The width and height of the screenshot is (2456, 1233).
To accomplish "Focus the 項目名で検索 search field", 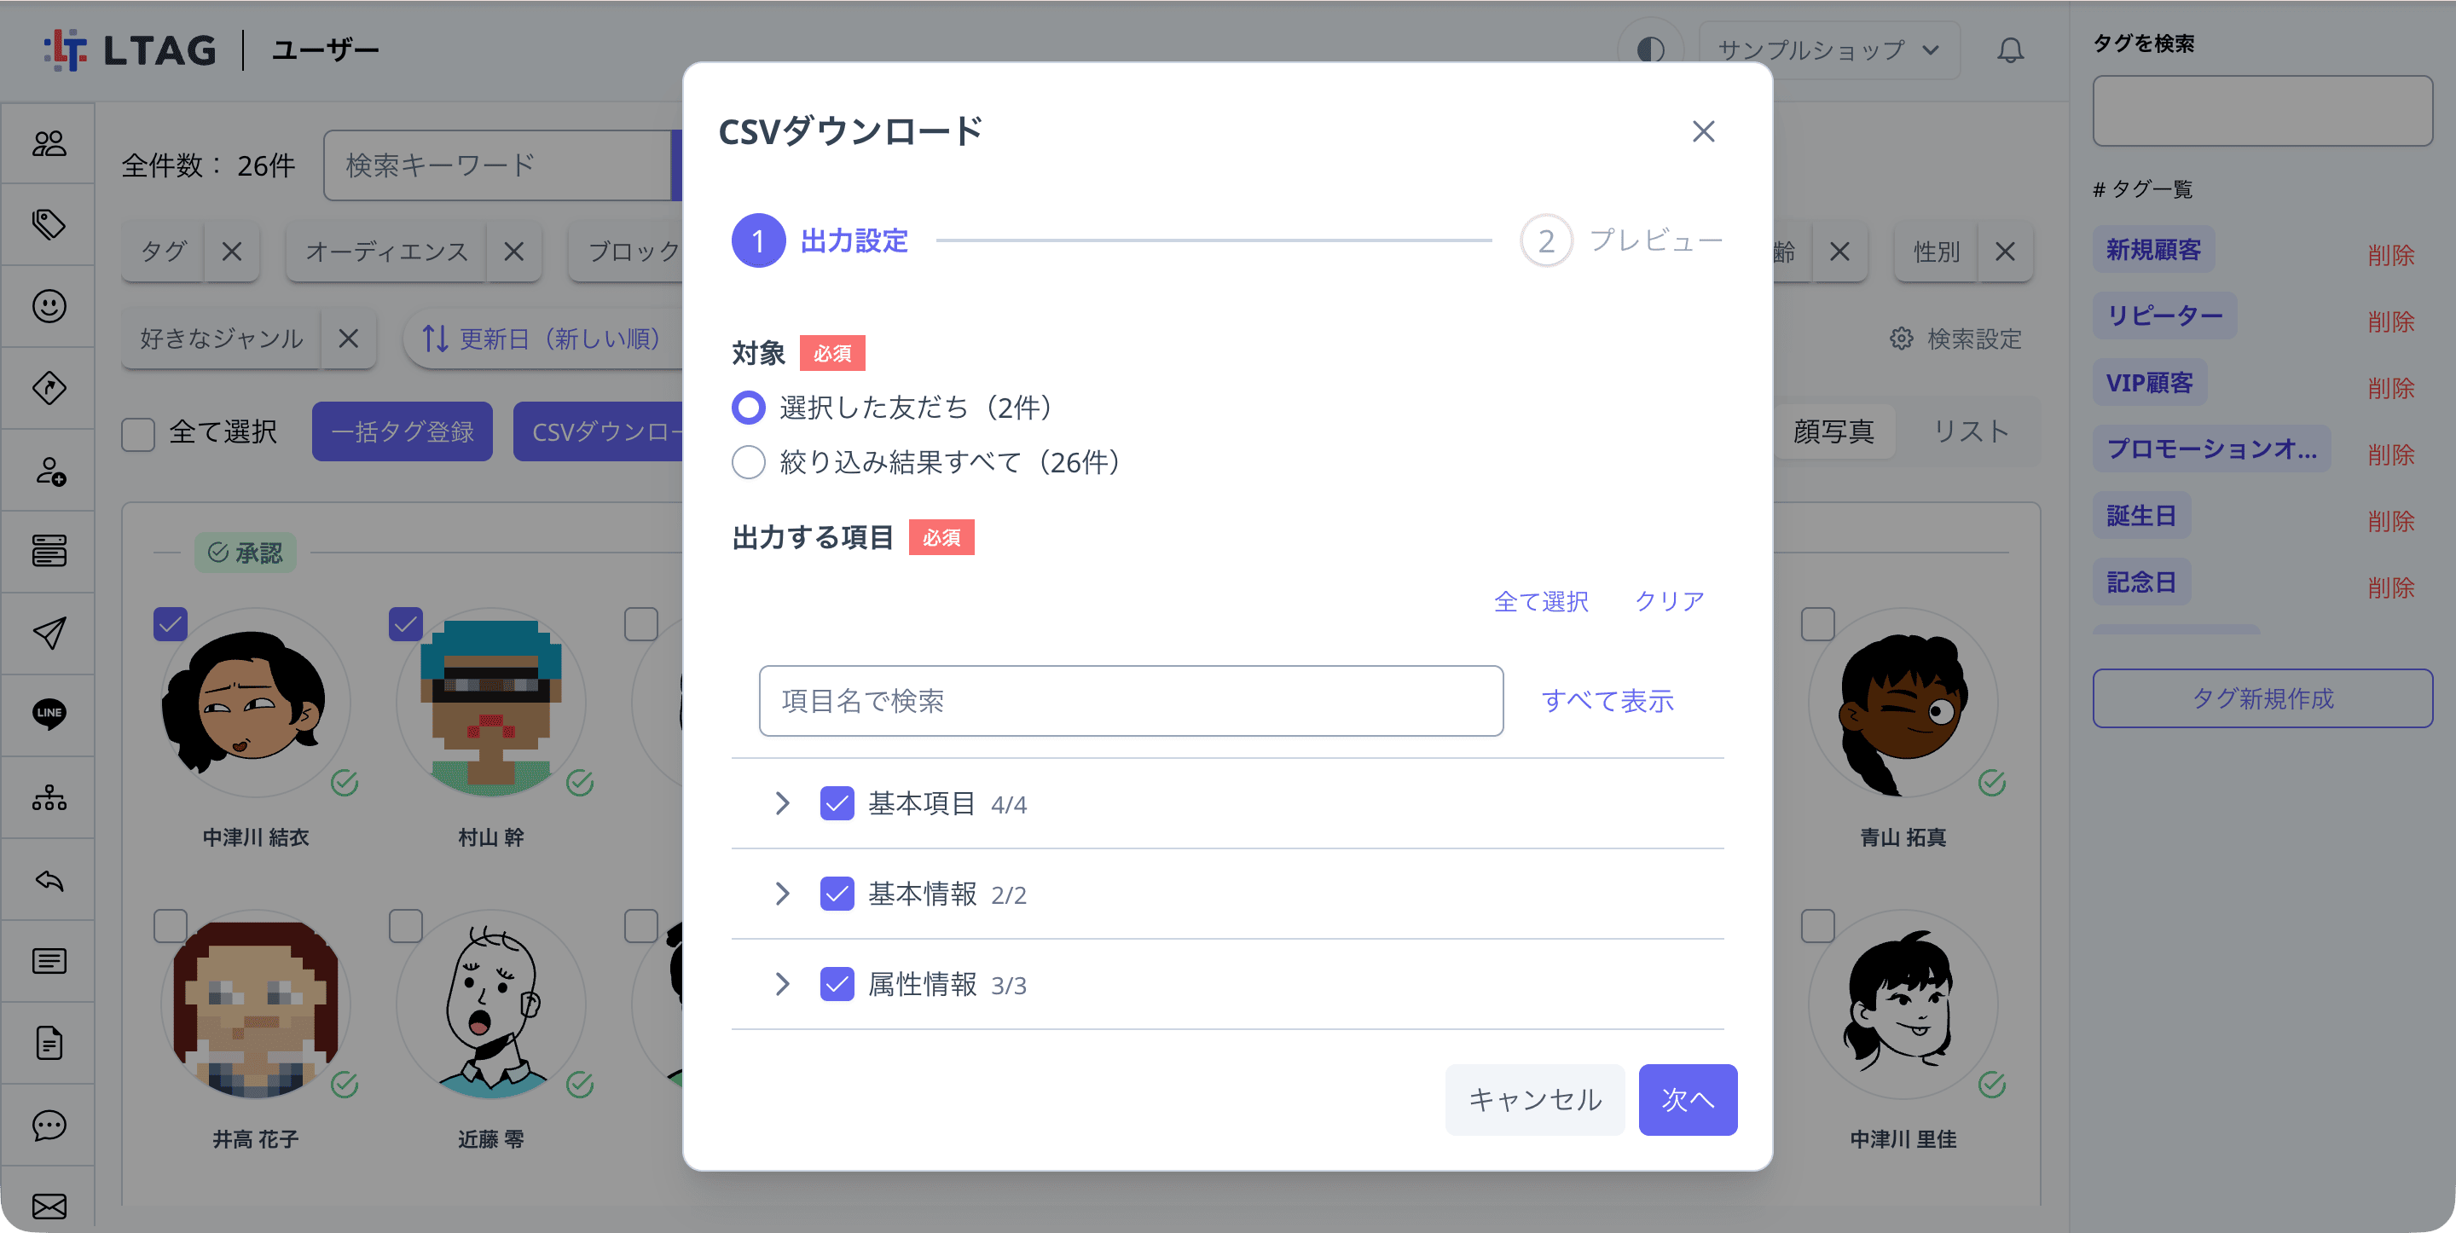I will 1131,701.
